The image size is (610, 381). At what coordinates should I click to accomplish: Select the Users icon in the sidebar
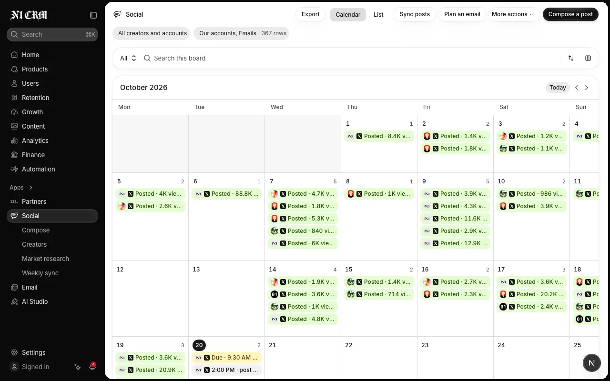pos(14,83)
